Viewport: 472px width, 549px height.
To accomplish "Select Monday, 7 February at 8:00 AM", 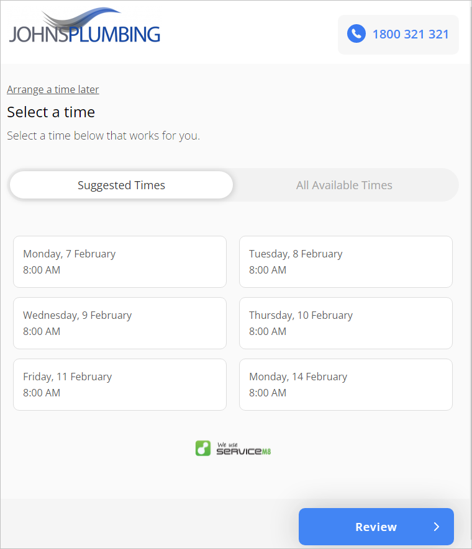I will click(119, 262).
